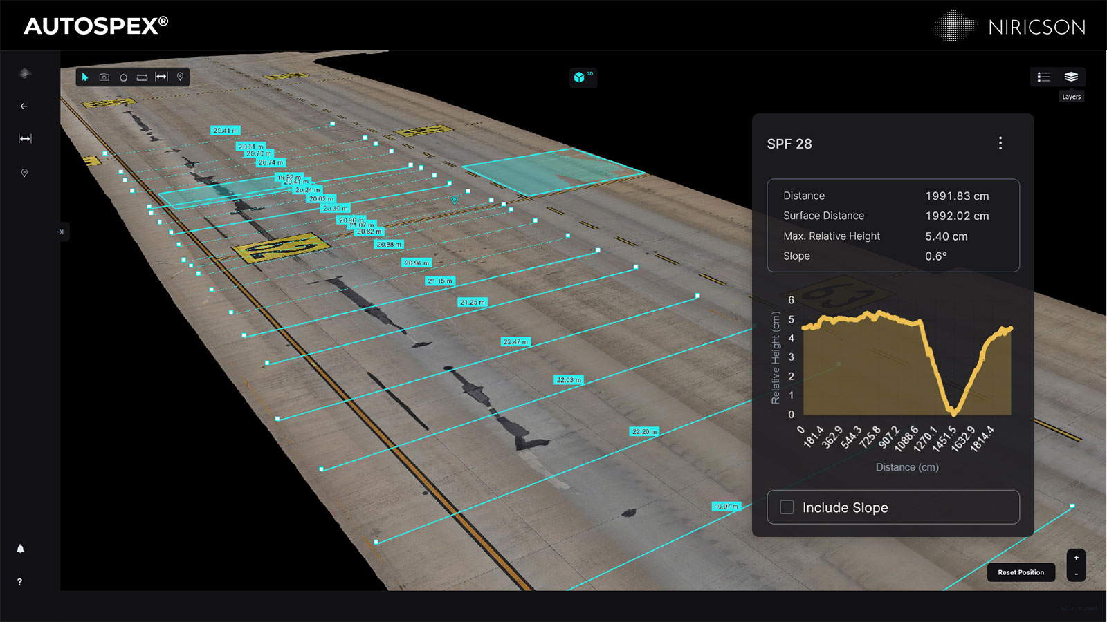Screen dimensions: 1107x622
Task: Select the 21.25 m measurement label
Action: point(473,303)
